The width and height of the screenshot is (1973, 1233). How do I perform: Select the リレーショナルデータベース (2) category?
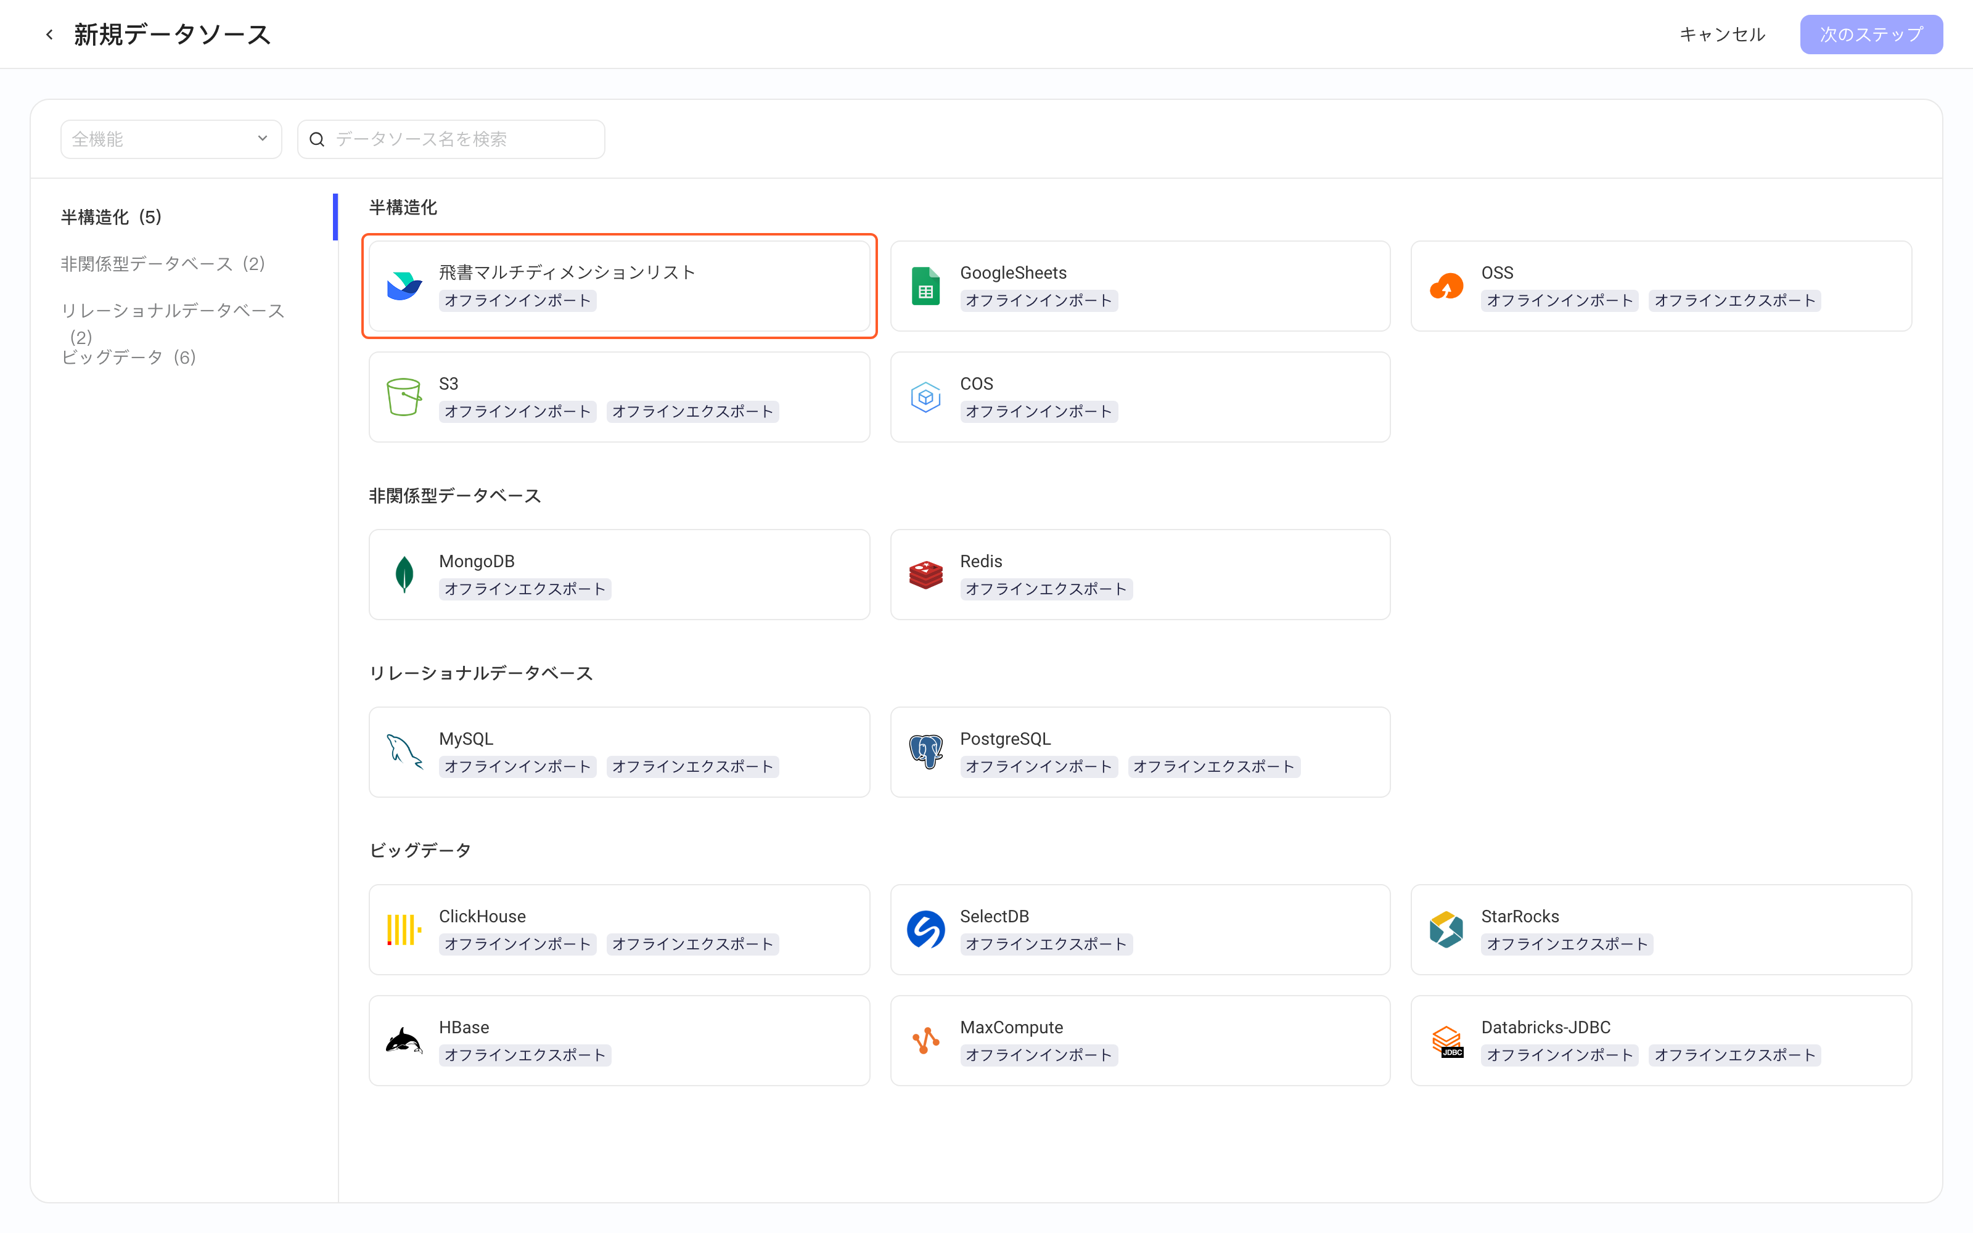tap(173, 323)
